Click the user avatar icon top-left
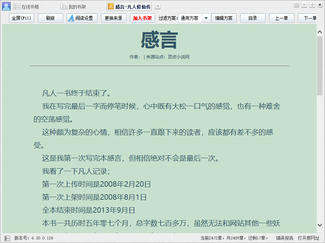 click(6, 6)
